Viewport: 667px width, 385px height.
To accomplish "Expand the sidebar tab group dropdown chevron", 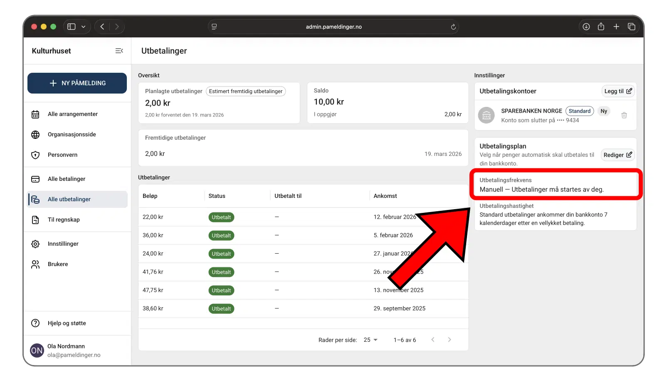I will (83, 27).
